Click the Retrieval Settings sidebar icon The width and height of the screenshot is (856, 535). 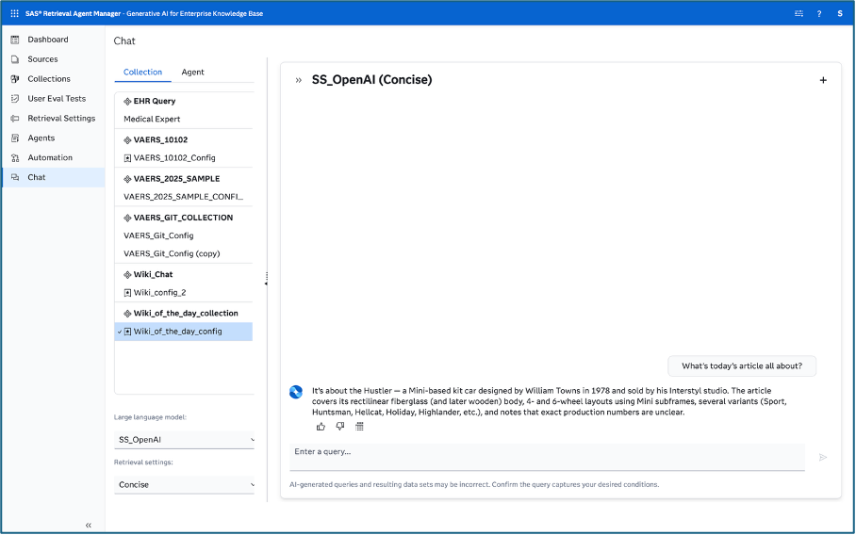coord(15,119)
